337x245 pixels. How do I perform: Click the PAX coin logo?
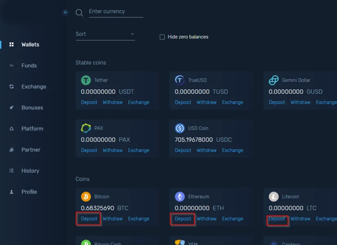(86, 128)
